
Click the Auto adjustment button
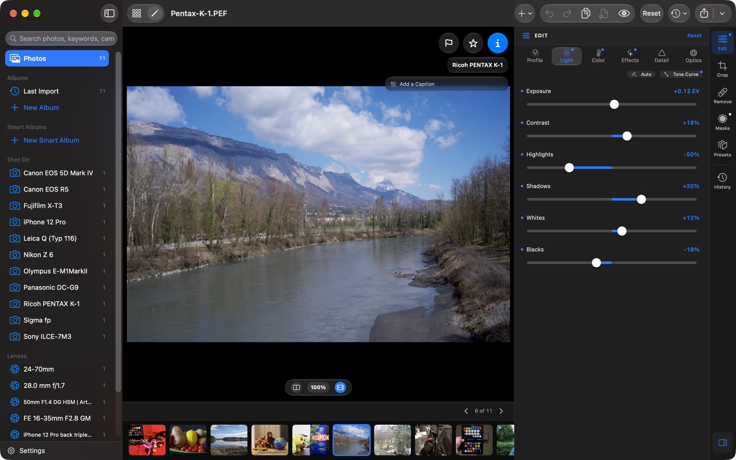[x=641, y=74]
